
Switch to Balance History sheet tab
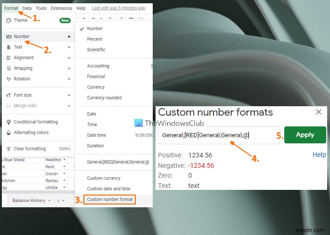[29, 201]
